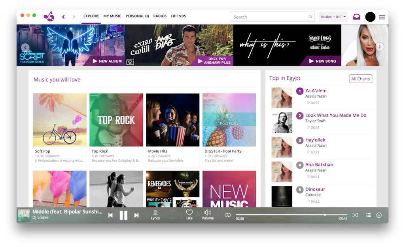Pause the song by DJ Snake
Screen dimensions: 405x247
[x=123, y=215]
